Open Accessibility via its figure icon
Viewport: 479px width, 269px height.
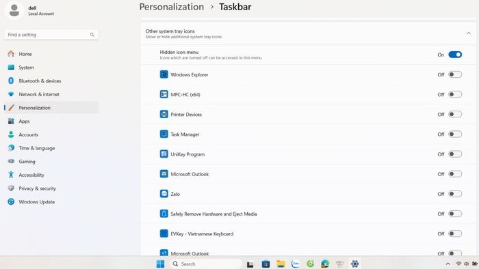pyautogui.click(x=11, y=175)
